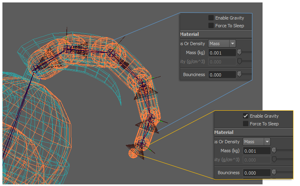Click greyed density field in lower yellow-bordered panel
This screenshot has height=186, width=300.
[x=257, y=160]
